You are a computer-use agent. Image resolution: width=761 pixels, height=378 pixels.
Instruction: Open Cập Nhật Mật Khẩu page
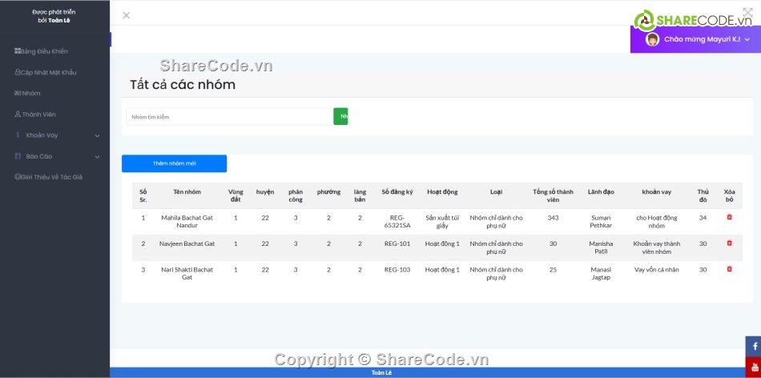tap(48, 72)
